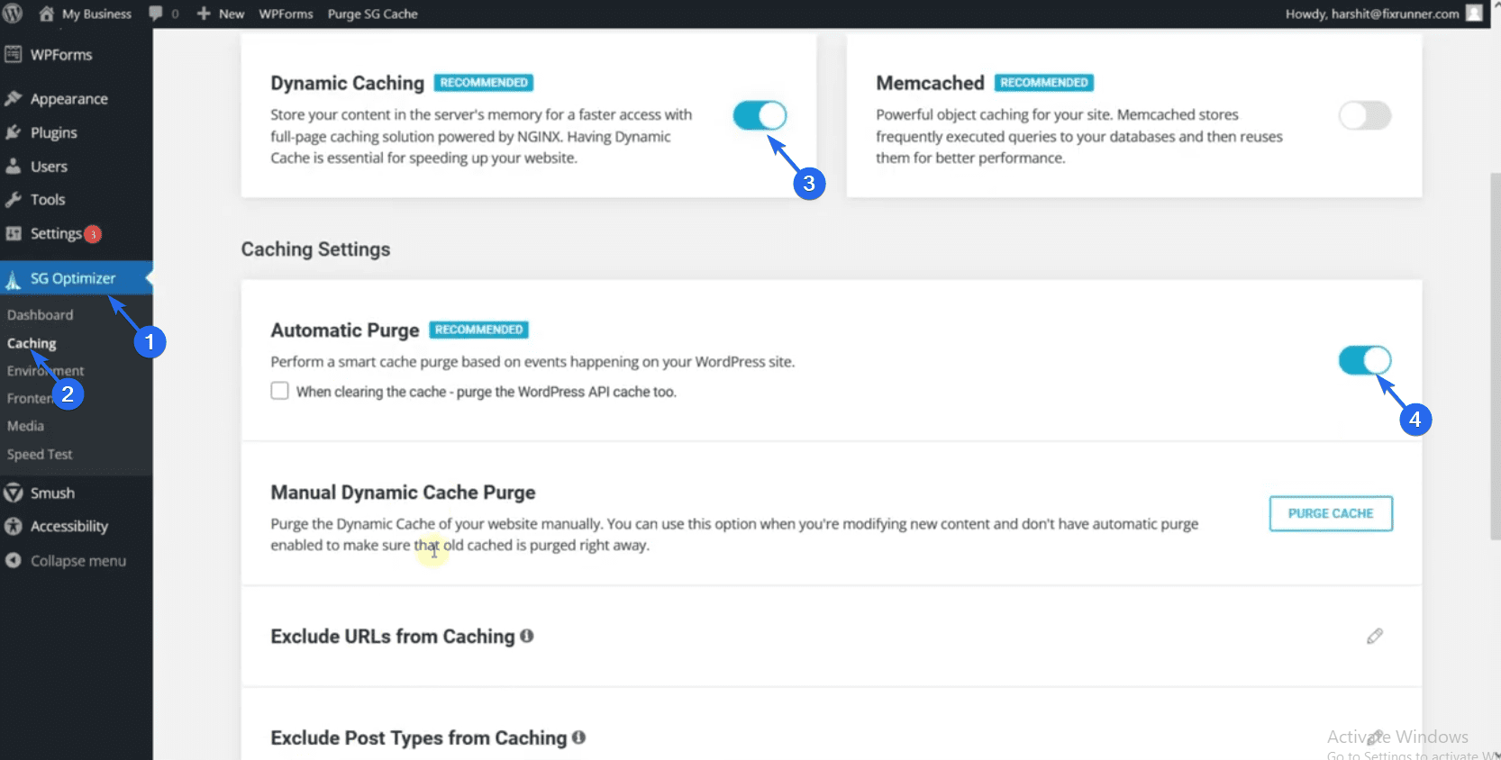Click the Accessibility sidebar icon
The height and width of the screenshot is (760, 1501).
click(x=14, y=526)
